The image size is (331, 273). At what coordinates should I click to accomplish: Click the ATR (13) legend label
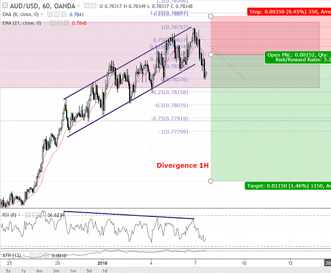(x=12, y=256)
